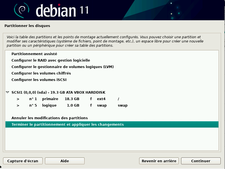Select Configurer le RAID avec gestion logicielle
The image size is (225, 169).
pyautogui.click(x=112, y=60)
